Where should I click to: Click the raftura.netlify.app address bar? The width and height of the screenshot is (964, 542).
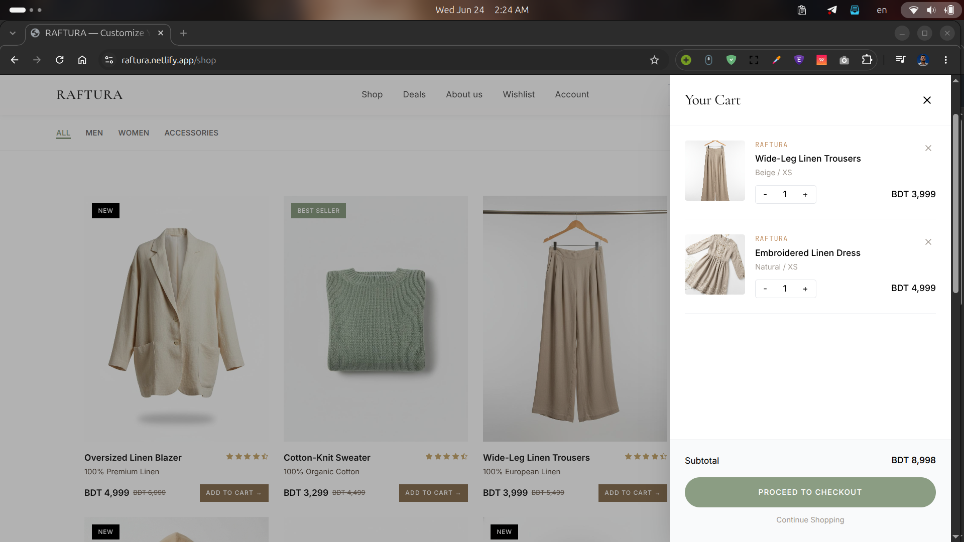pos(382,60)
